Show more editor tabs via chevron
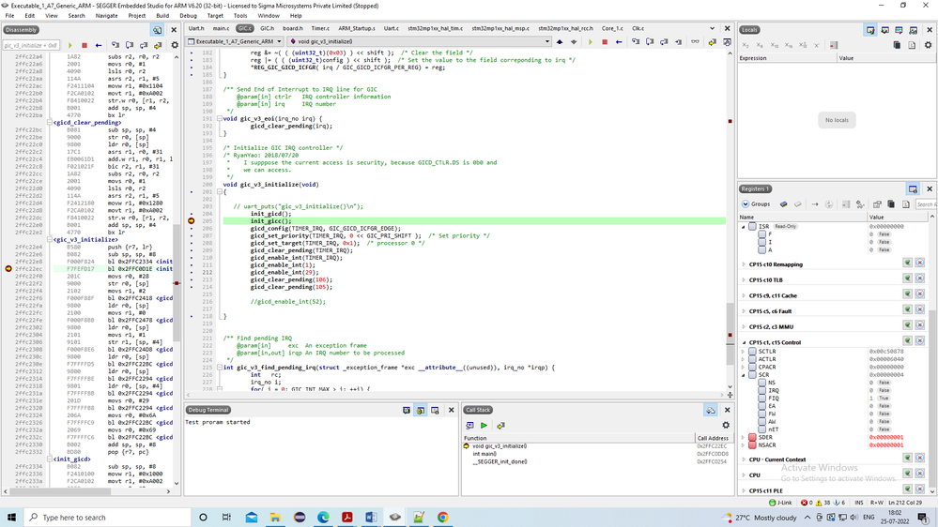Image resolution: width=938 pixels, height=527 pixels. tap(712, 28)
